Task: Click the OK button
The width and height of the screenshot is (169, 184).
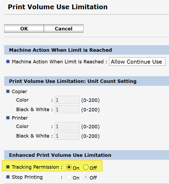Action: tap(24, 29)
